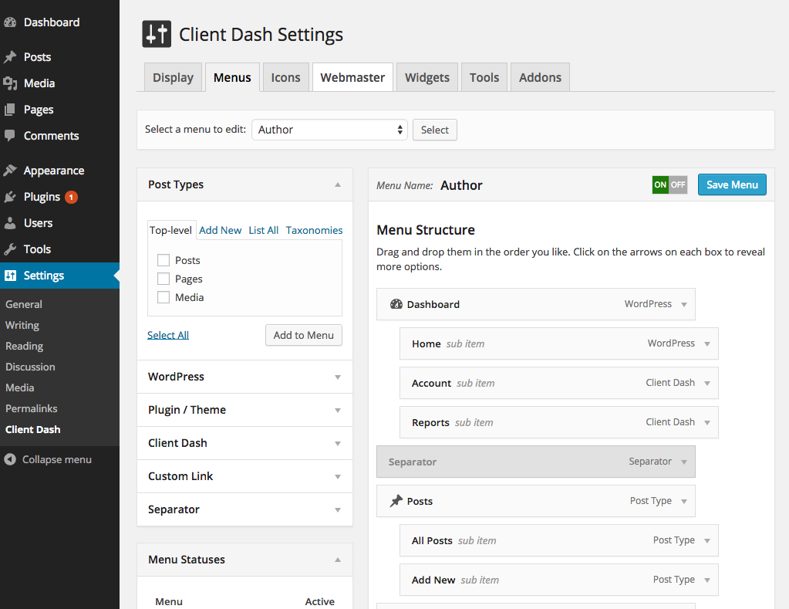The image size is (789, 609).
Task: Collapse the Post Types panel arrow
Action: [x=337, y=184]
